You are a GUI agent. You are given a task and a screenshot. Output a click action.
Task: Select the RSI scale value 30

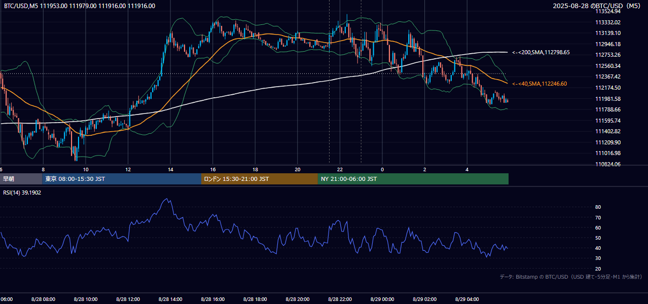598,258
